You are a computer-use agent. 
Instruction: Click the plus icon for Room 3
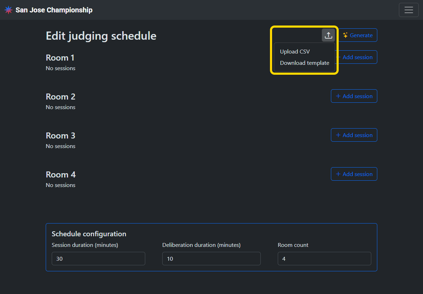(338, 135)
